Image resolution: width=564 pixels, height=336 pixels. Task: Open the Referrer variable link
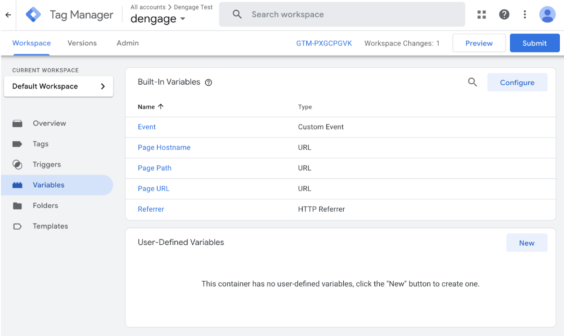pos(151,209)
